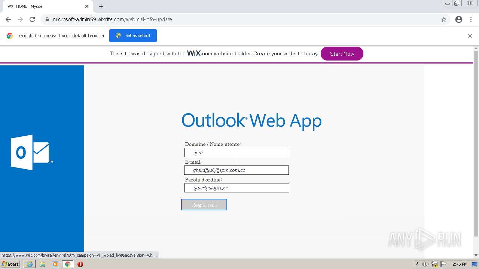This screenshot has width=479, height=269.
Task: Click the red Opera taskbar icon
Action: 80,264
